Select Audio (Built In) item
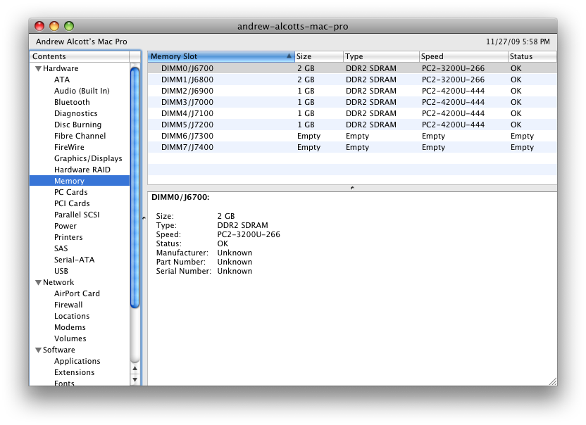 click(82, 91)
